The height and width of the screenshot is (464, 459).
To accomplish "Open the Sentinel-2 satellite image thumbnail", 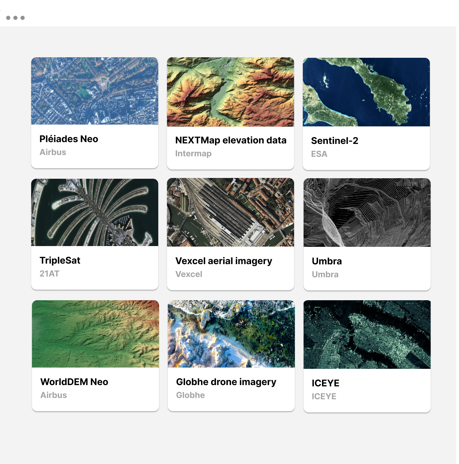I will tap(366, 92).
